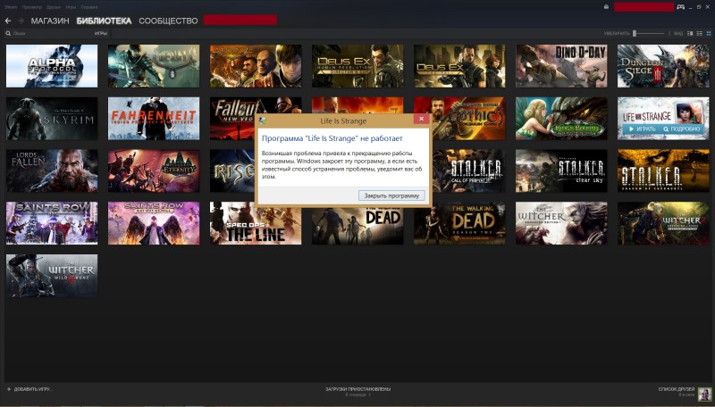Select the Saints Row Gat out of Hell tile
This screenshot has width=715, height=407.
coord(154,223)
